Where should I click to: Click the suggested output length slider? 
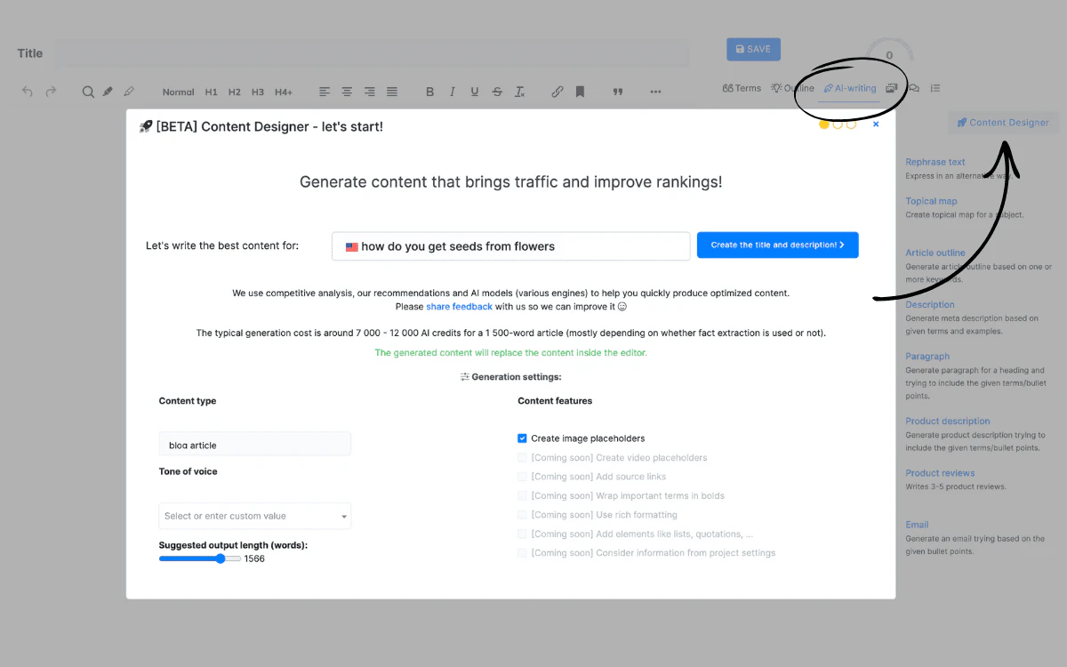(x=200, y=559)
